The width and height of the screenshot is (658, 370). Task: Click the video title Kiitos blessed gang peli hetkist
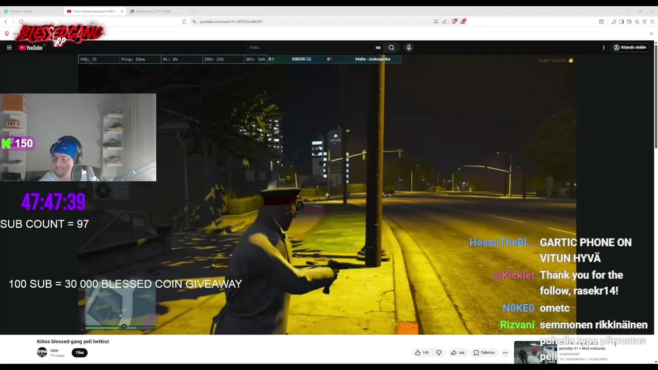pos(73,341)
